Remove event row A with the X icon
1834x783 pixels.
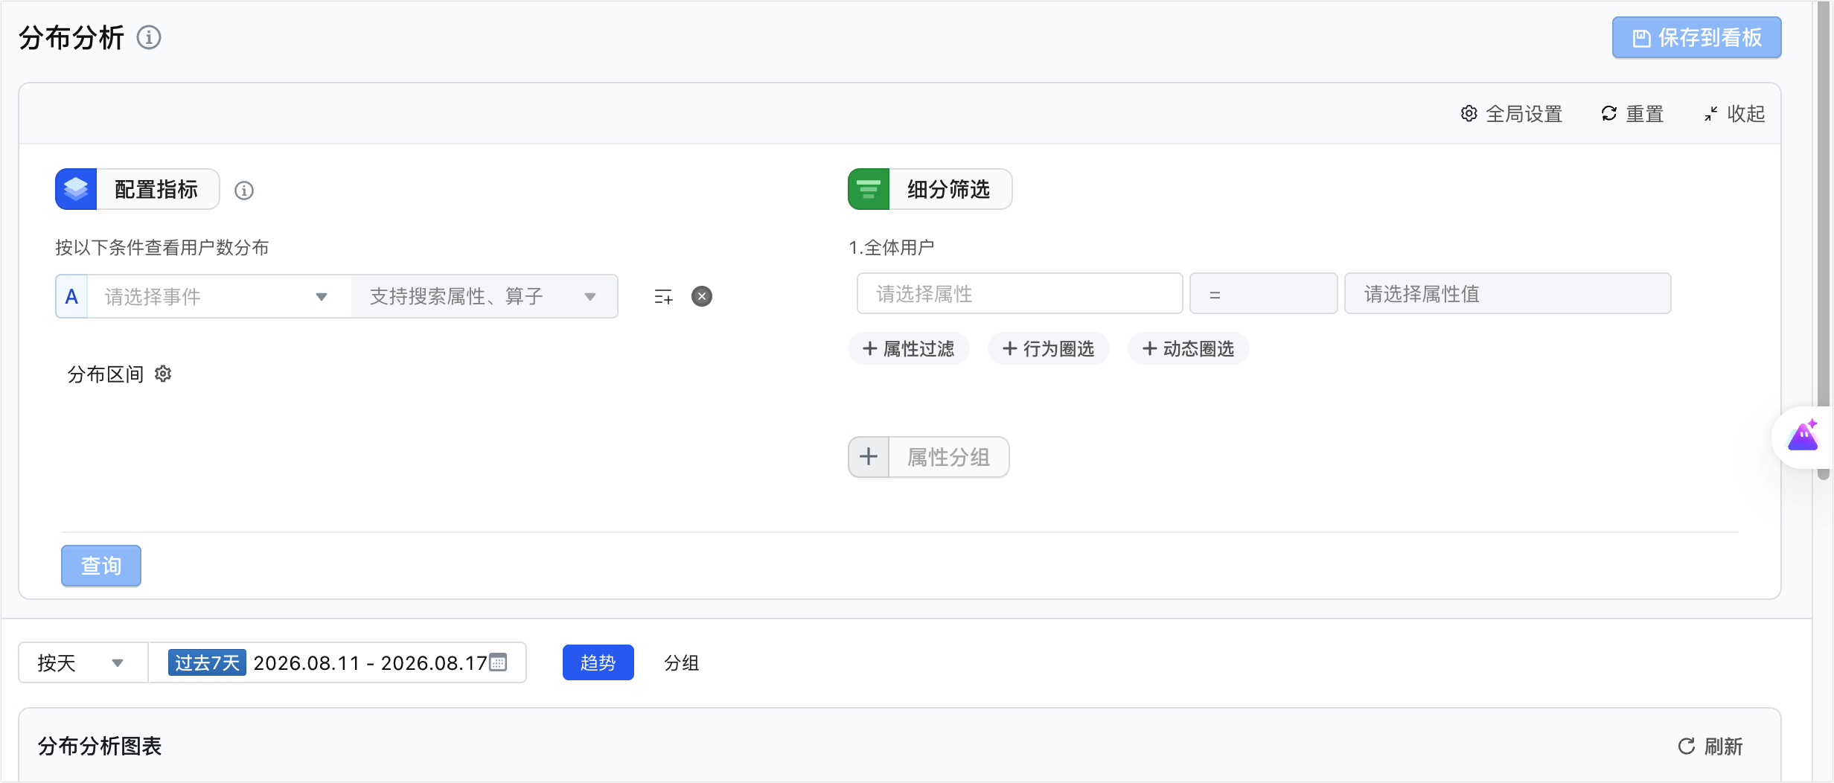pyautogui.click(x=702, y=296)
